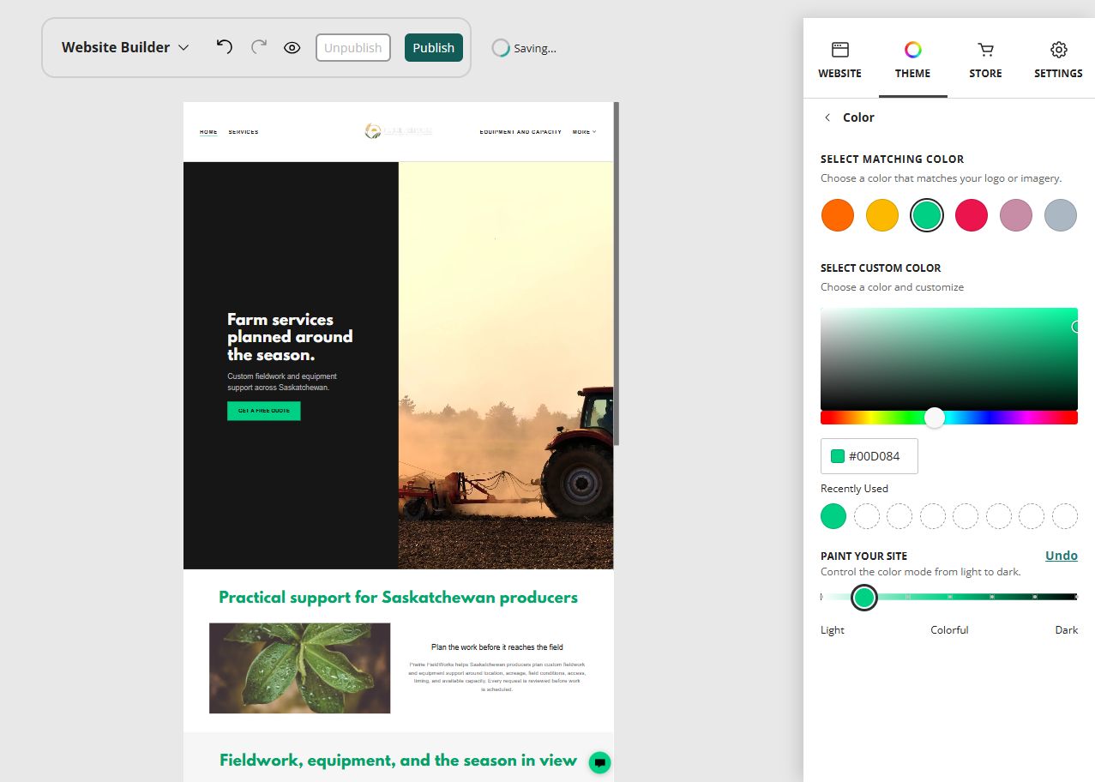
Task: Click the Services link in site navigation
Action: click(x=244, y=132)
